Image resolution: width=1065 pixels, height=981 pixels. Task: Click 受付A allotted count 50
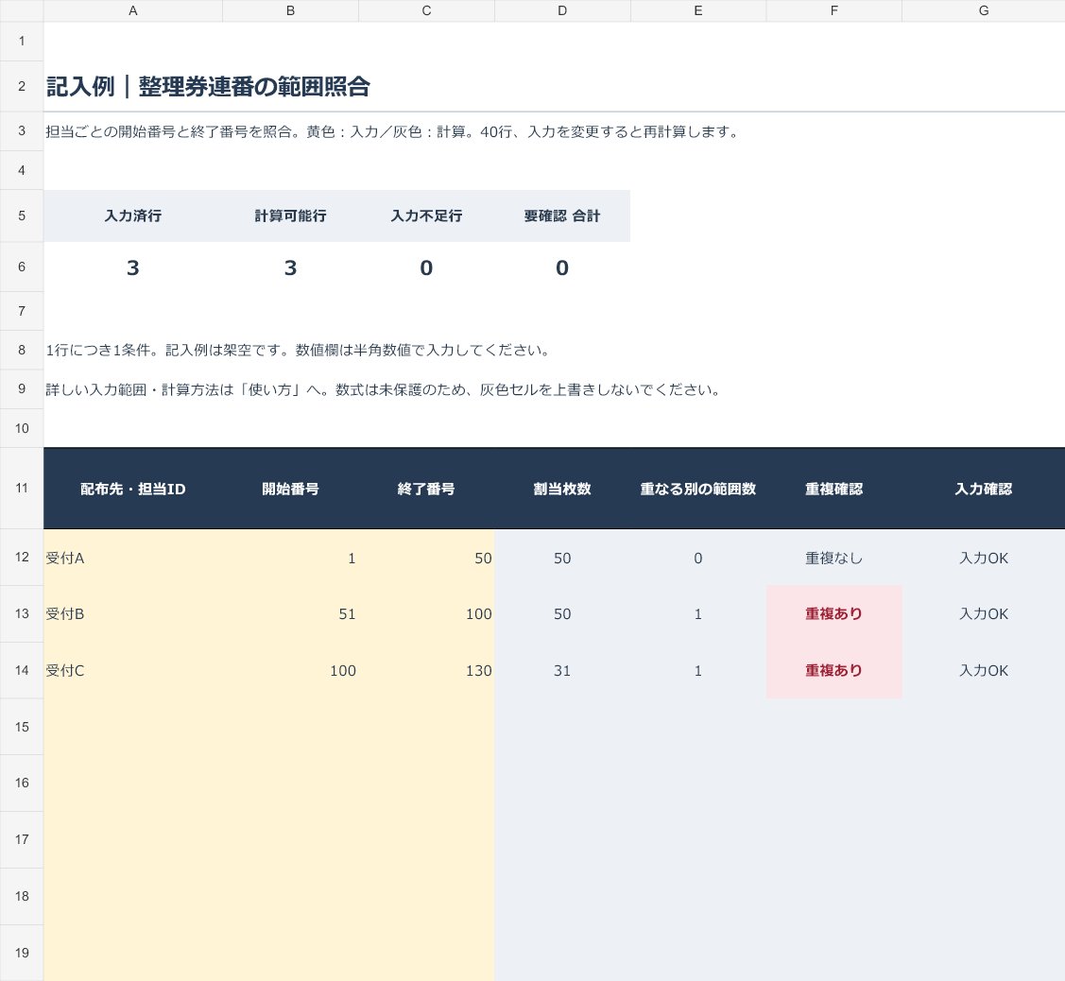(x=562, y=558)
